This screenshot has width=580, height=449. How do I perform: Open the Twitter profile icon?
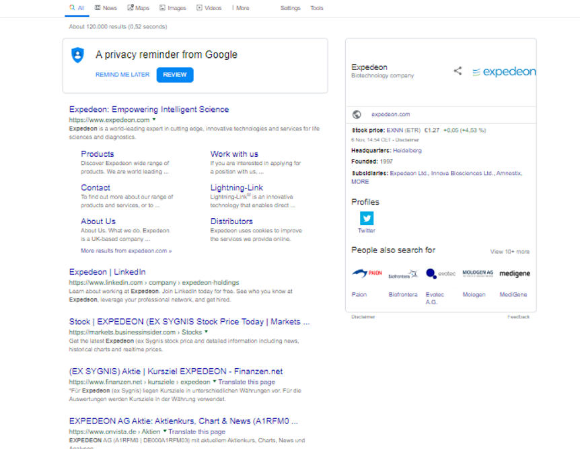pyautogui.click(x=367, y=218)
